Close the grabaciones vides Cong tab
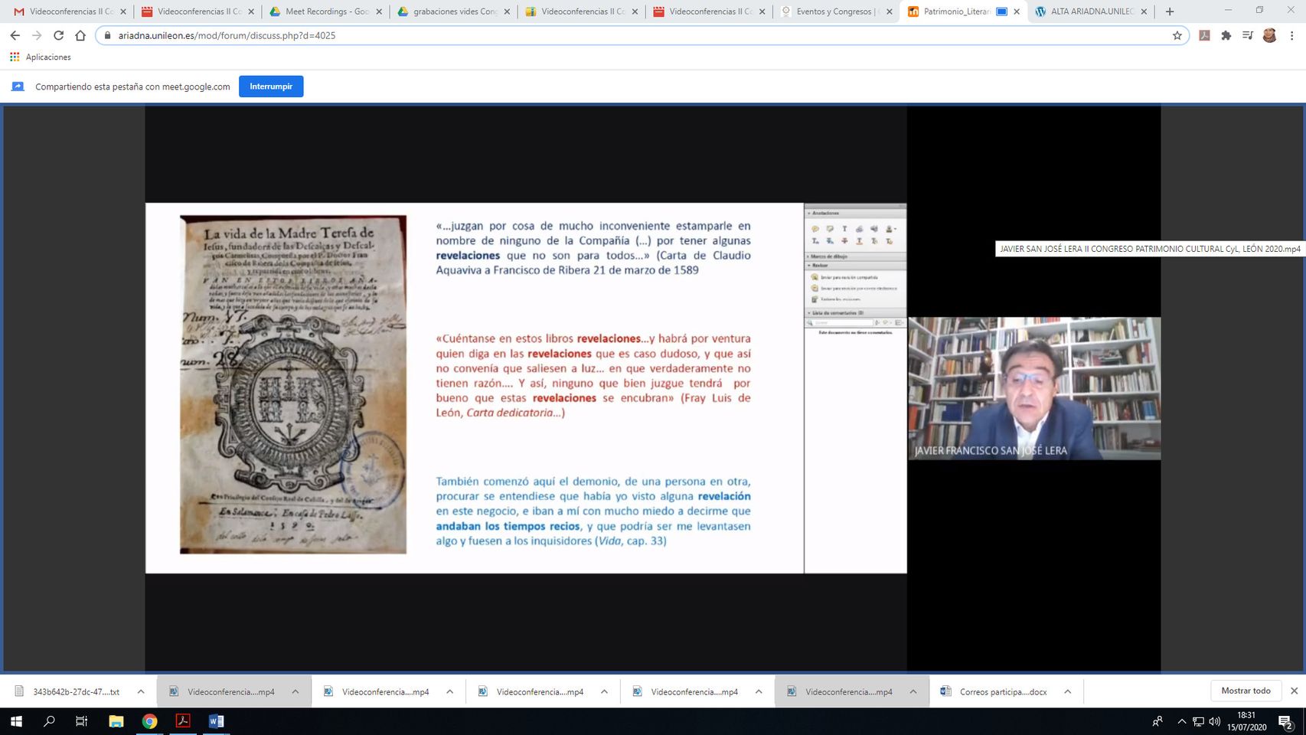Viewport: 1306px width, 735px height. pos(507,11)
